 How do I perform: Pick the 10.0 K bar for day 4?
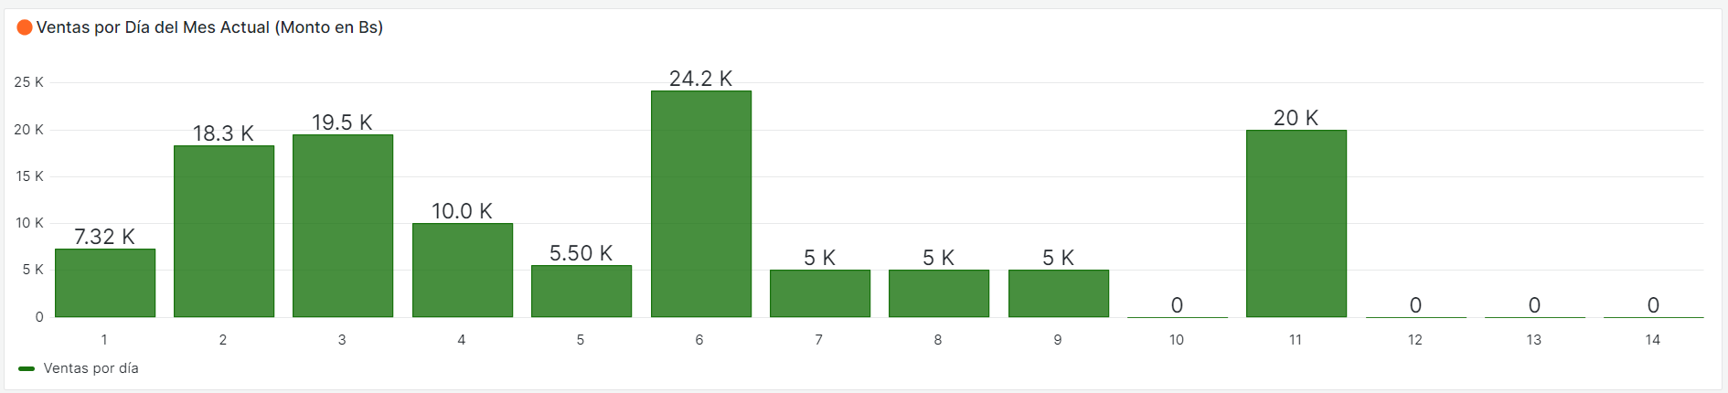(x=463, y=271)
